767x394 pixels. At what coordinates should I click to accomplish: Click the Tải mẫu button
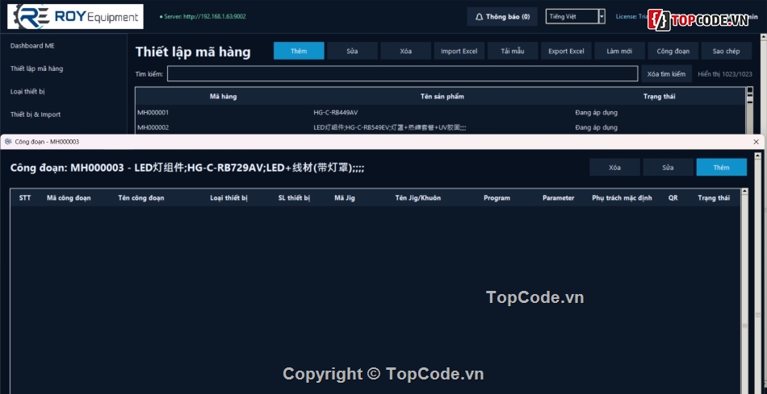(x=513, y=51)
